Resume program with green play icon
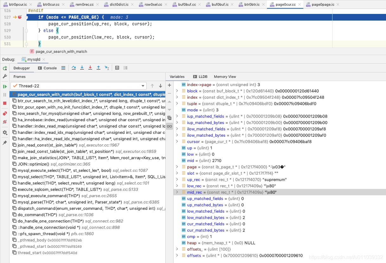The width and height of the screenshot is (386, 263). pos(5,86)
